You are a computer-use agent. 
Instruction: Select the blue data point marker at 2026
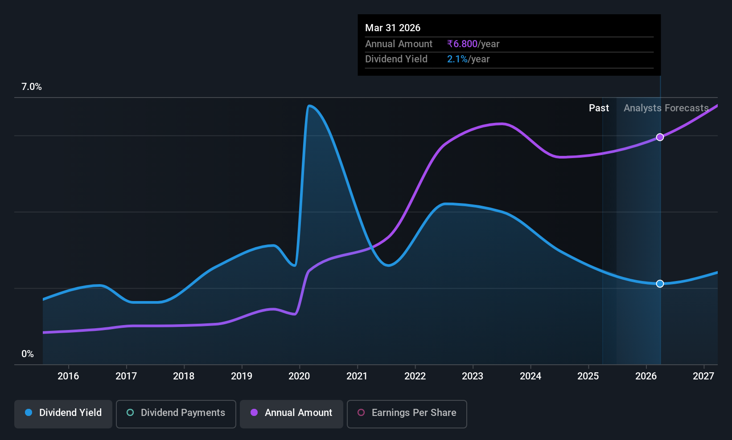click(660, 284)
